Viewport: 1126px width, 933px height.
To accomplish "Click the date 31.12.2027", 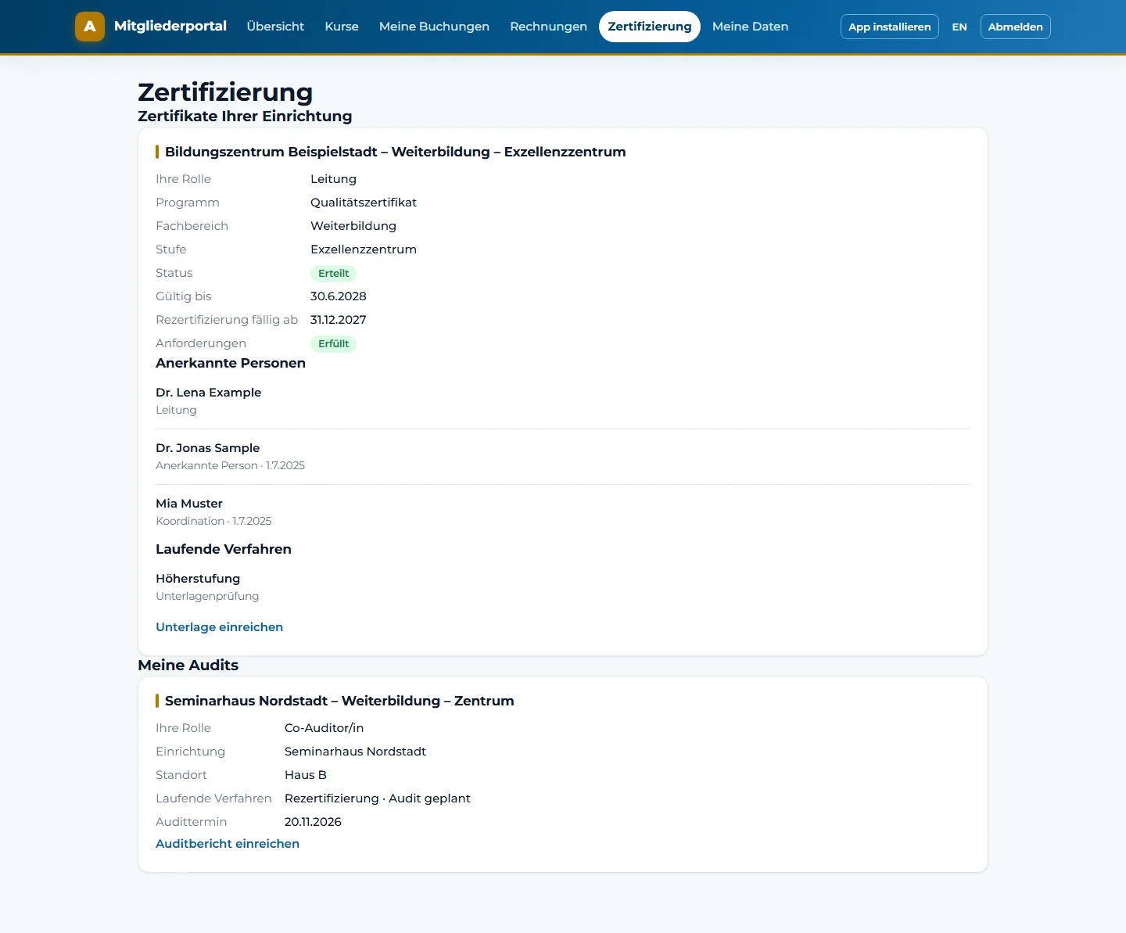I will 338,320.
